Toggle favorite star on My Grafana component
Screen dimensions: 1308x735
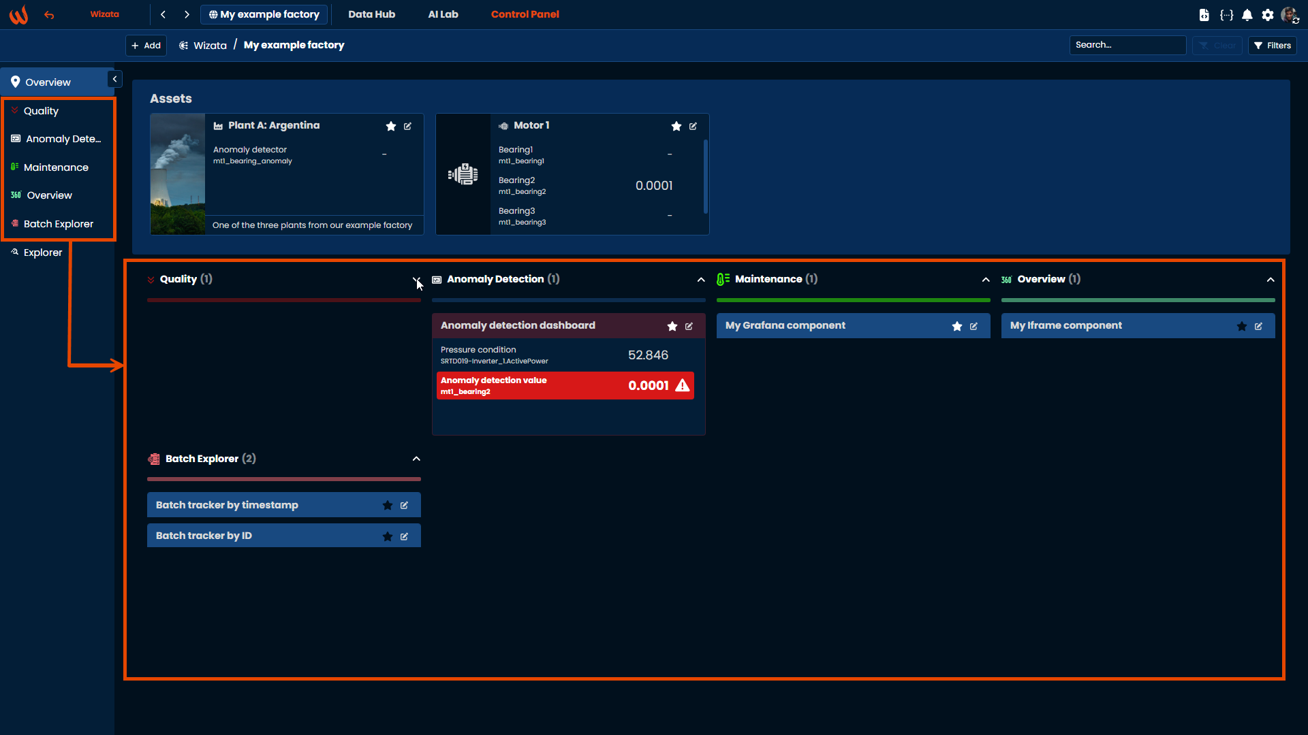click(956, 326)
